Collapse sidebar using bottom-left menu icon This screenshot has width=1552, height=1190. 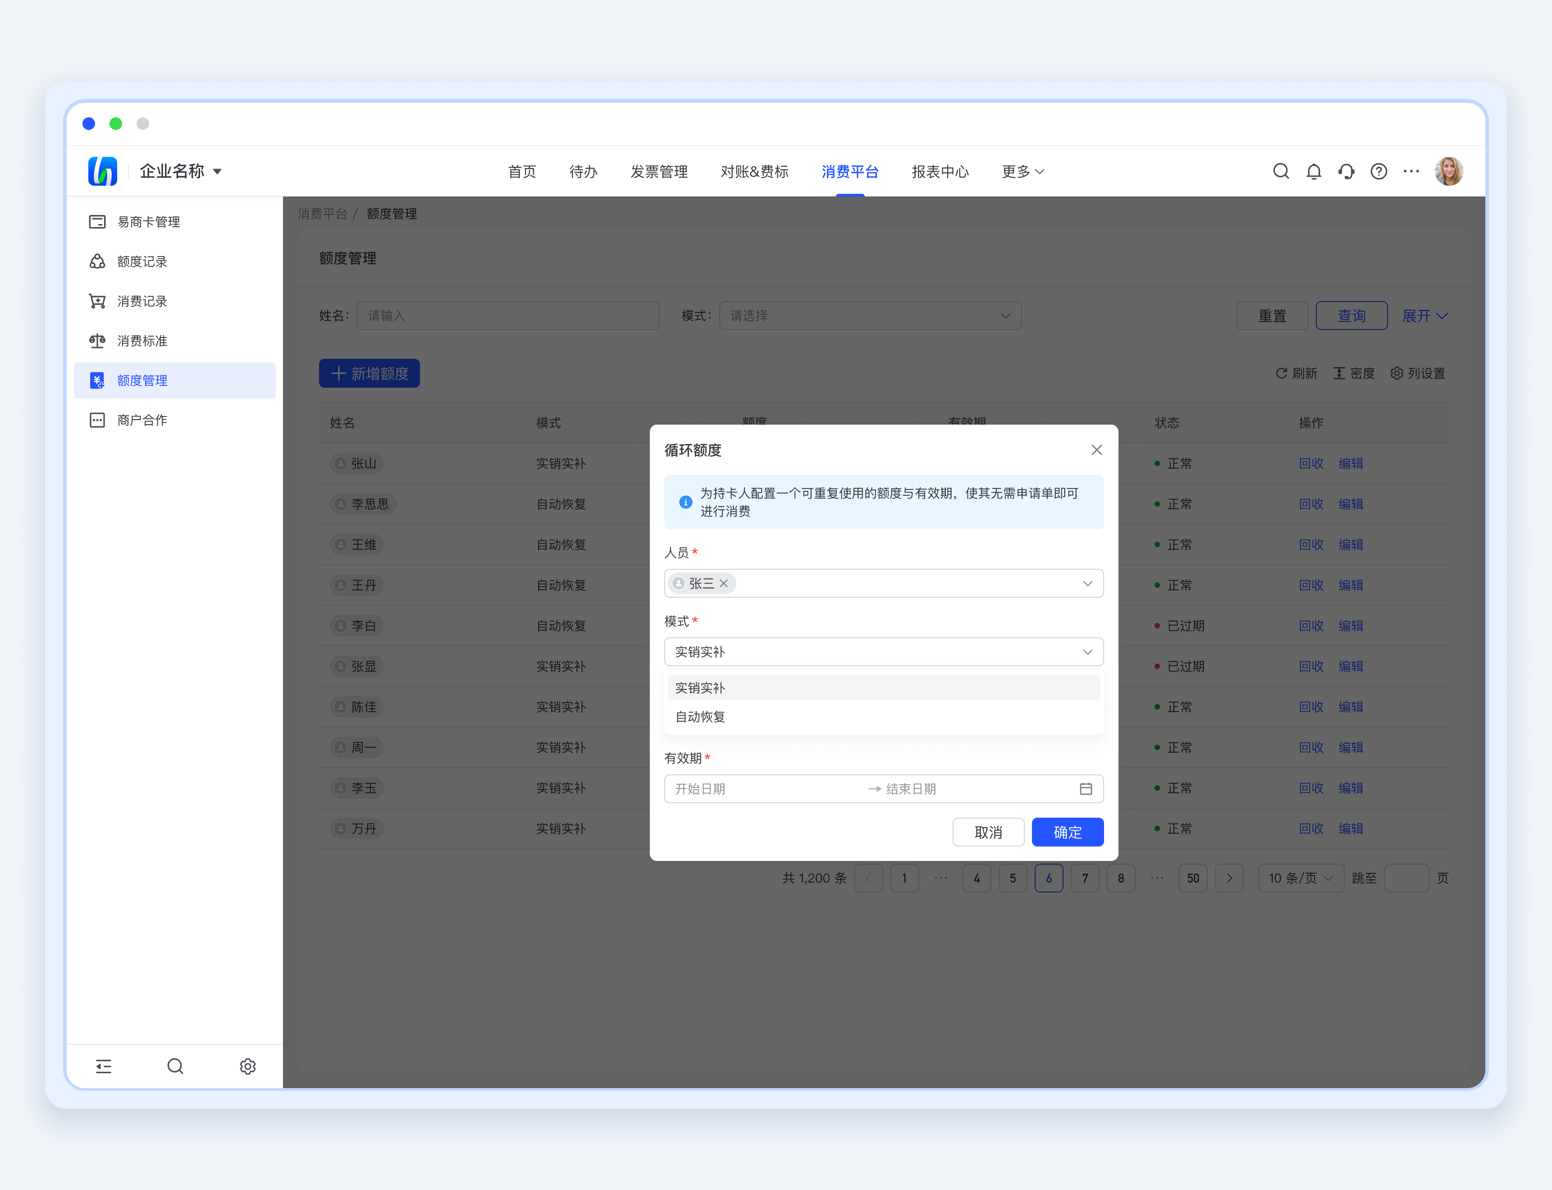[x=103, y=1066]
